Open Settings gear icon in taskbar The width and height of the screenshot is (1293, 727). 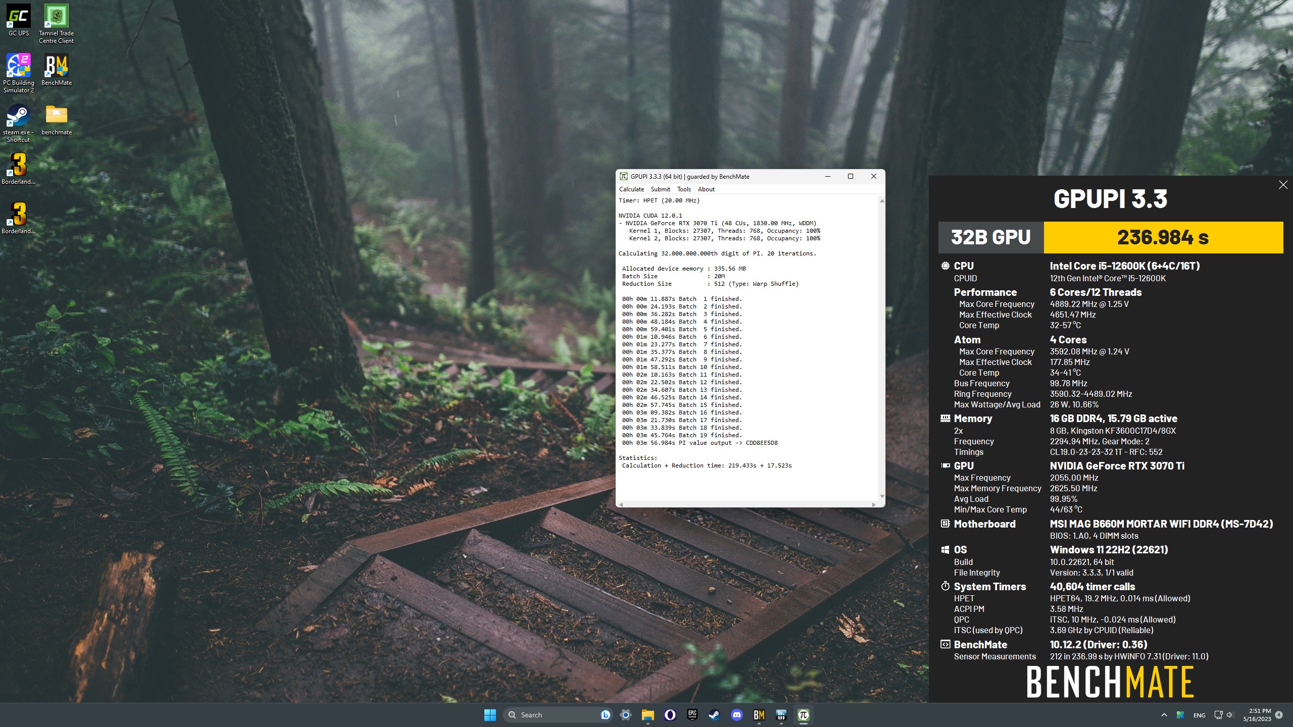pos(626,715)
